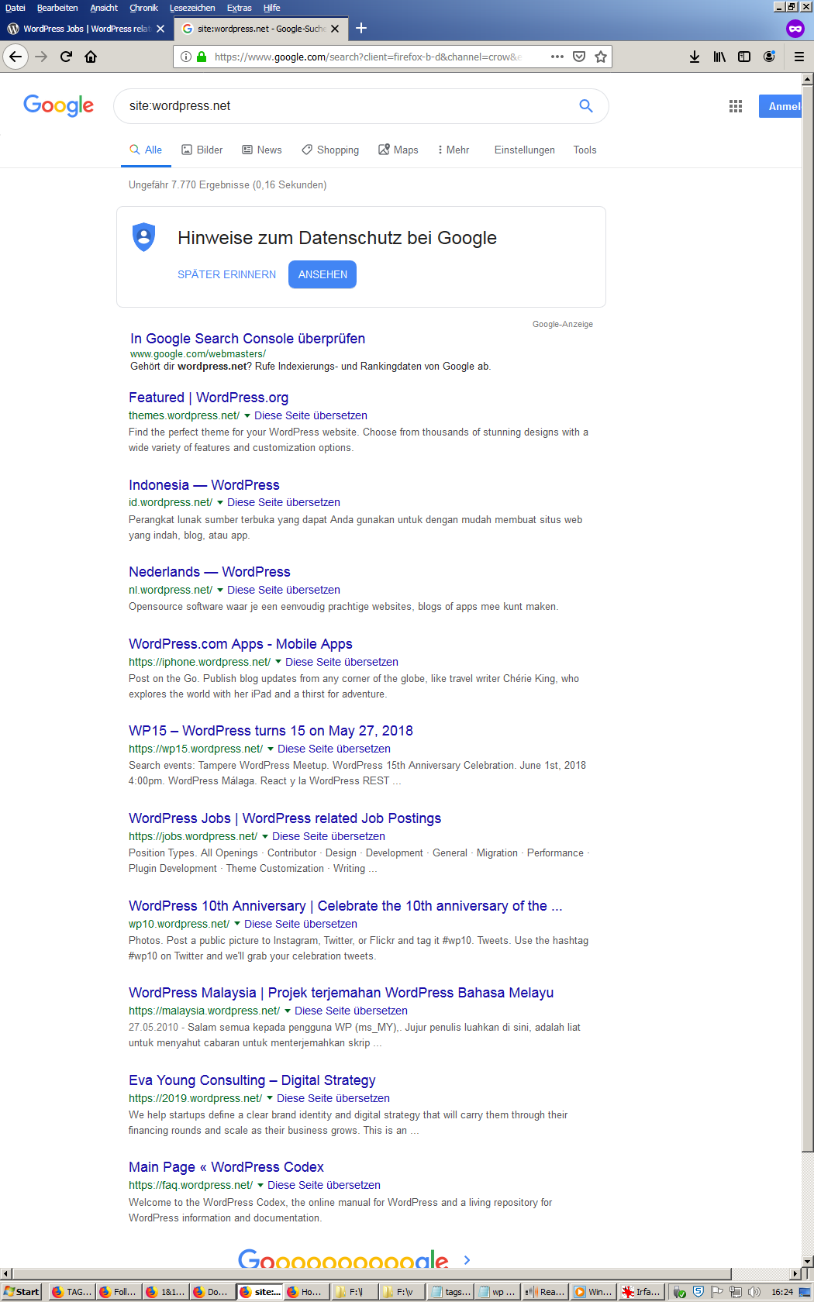
Task: Expand nl.wordpress.net result dropdown arrow
Action: 220,591
